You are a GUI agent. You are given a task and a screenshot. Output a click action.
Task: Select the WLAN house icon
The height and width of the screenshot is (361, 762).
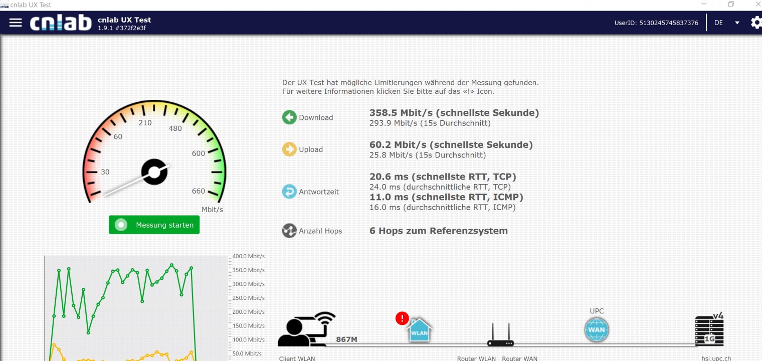click(x=420, y=330)
